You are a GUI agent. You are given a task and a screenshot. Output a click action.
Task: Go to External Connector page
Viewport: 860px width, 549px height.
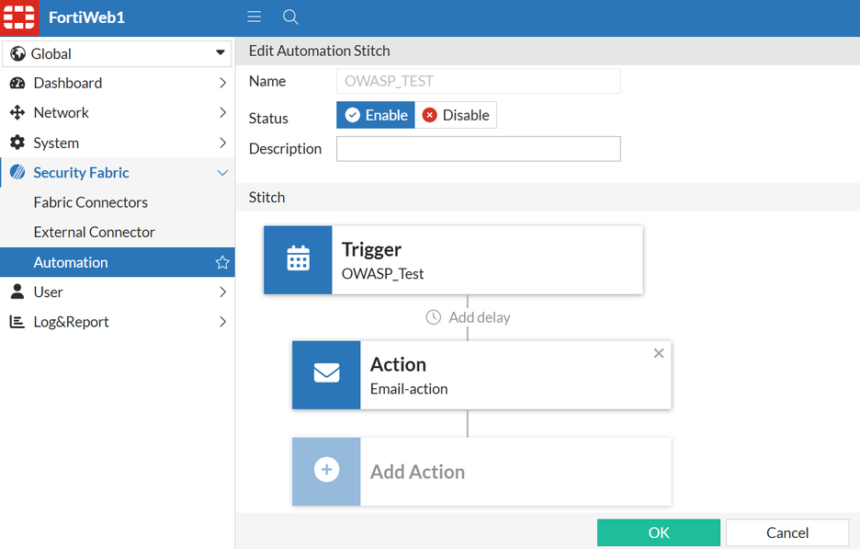click(x=94, y=232)
